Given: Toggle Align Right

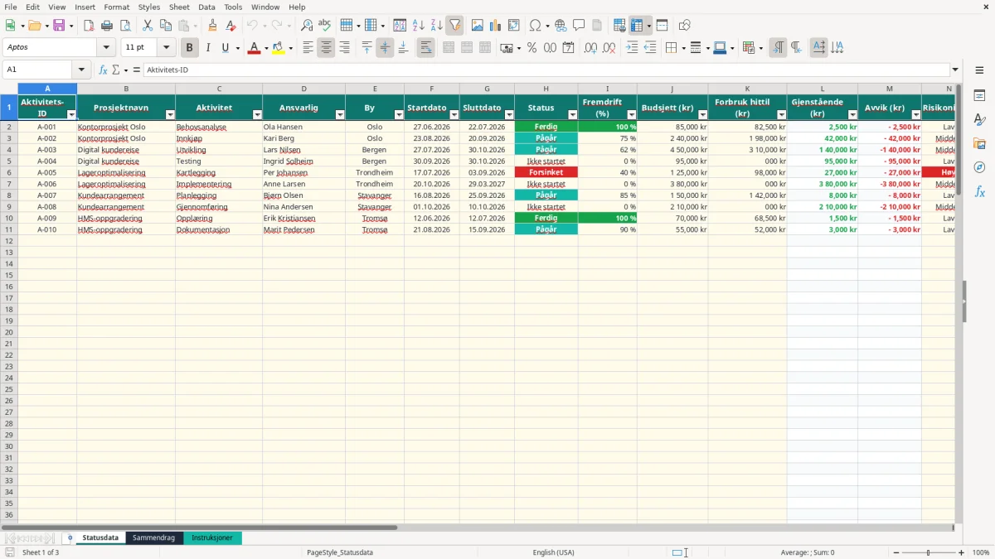Looking at the screenshot, I should point(344,48).
